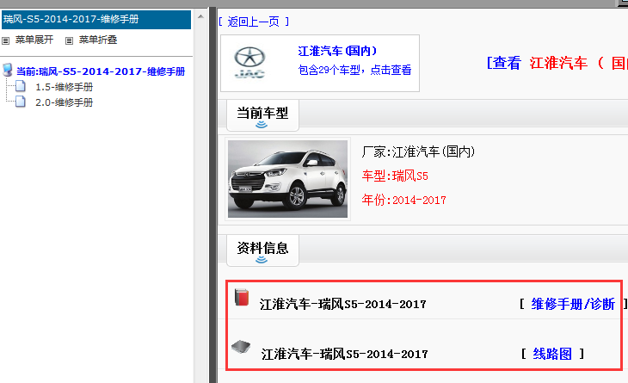628x383 pixels.
Task: Click the computer icon beside 当前:瑞风-S5
Action: click(x=8, y=70)
